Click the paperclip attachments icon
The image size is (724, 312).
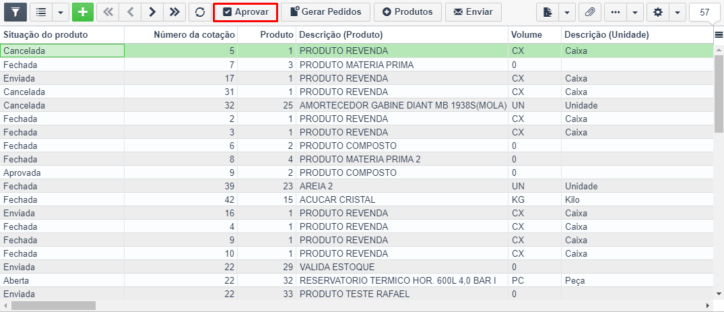pos(589,12)
